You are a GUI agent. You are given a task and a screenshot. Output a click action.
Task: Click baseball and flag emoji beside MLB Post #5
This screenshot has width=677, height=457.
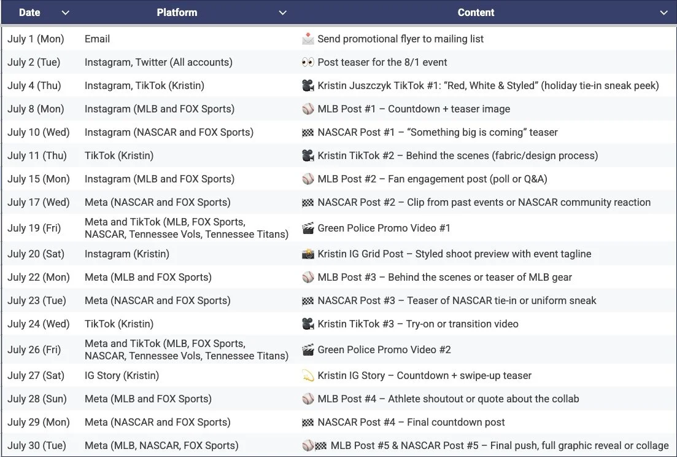(x=314, y=446)
